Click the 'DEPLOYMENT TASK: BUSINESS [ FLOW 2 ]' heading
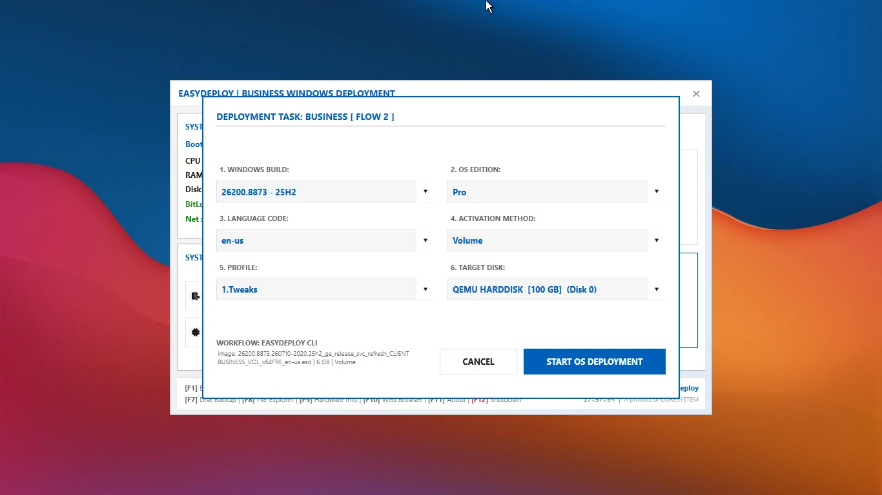Viewport: 882px width, 495px height. [305, 117]
